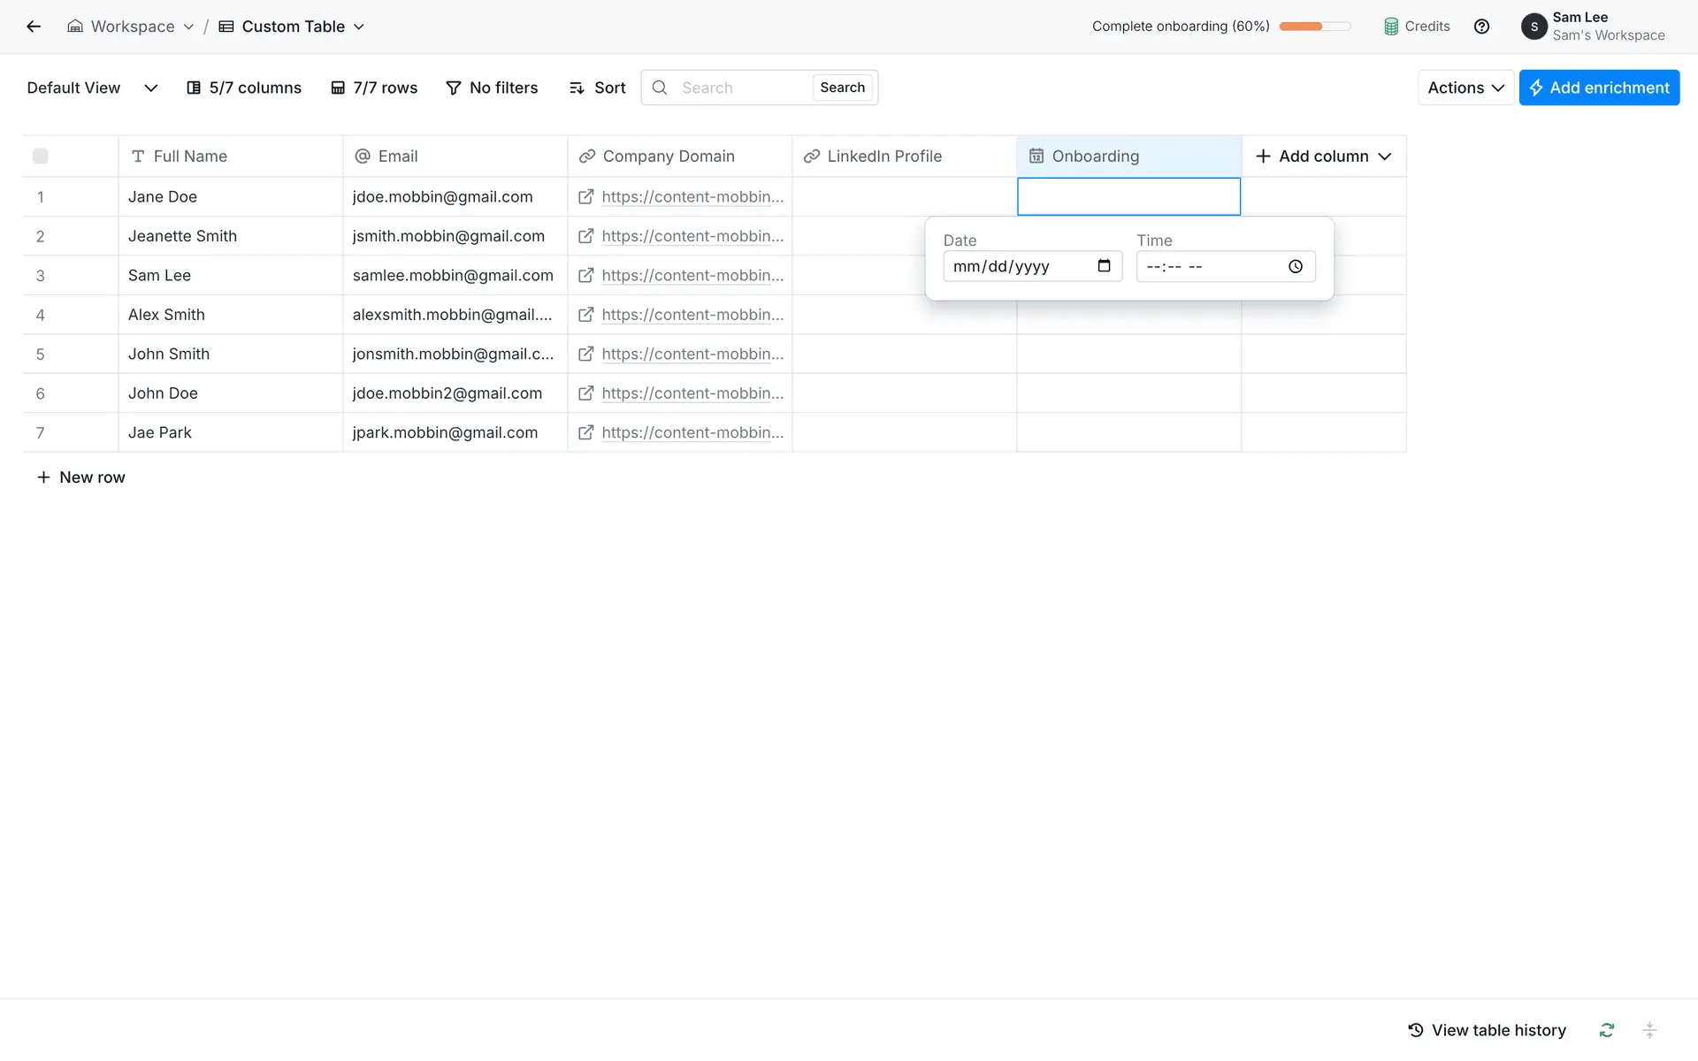Open Jane Doe's company domain link icon
Screen dimensions: 1698x1061
click(x=585, y=197)
